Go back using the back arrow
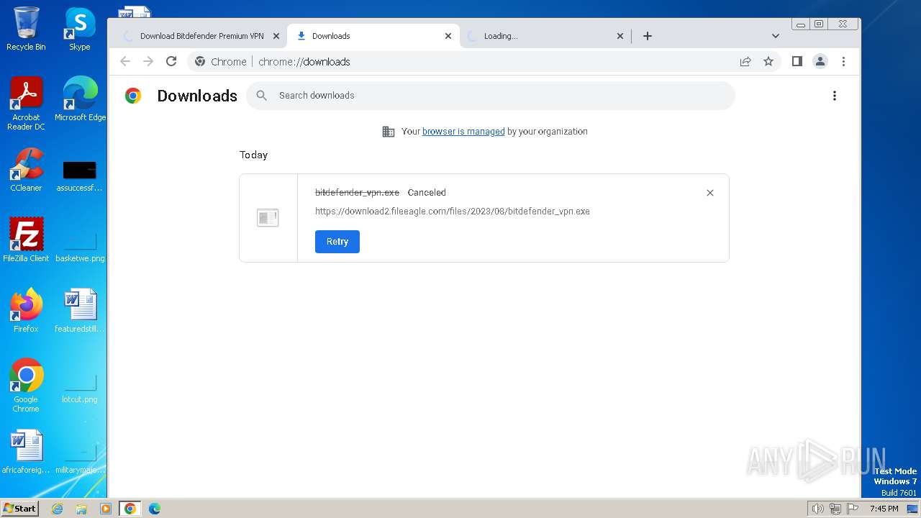 125,61
